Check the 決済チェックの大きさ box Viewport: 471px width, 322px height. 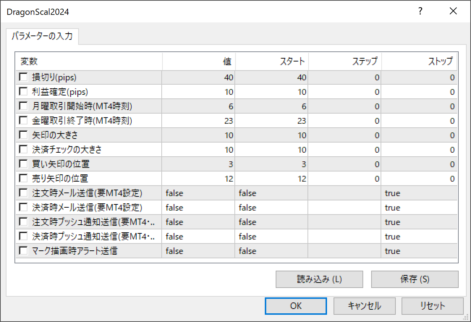tap(24, 149)
